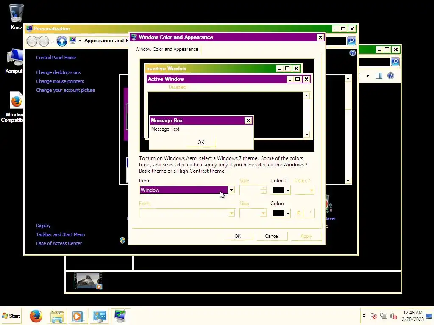Click the Disabled menu text in preview
434x325 pixels.
pyautogui.click(x=178, y=87)
